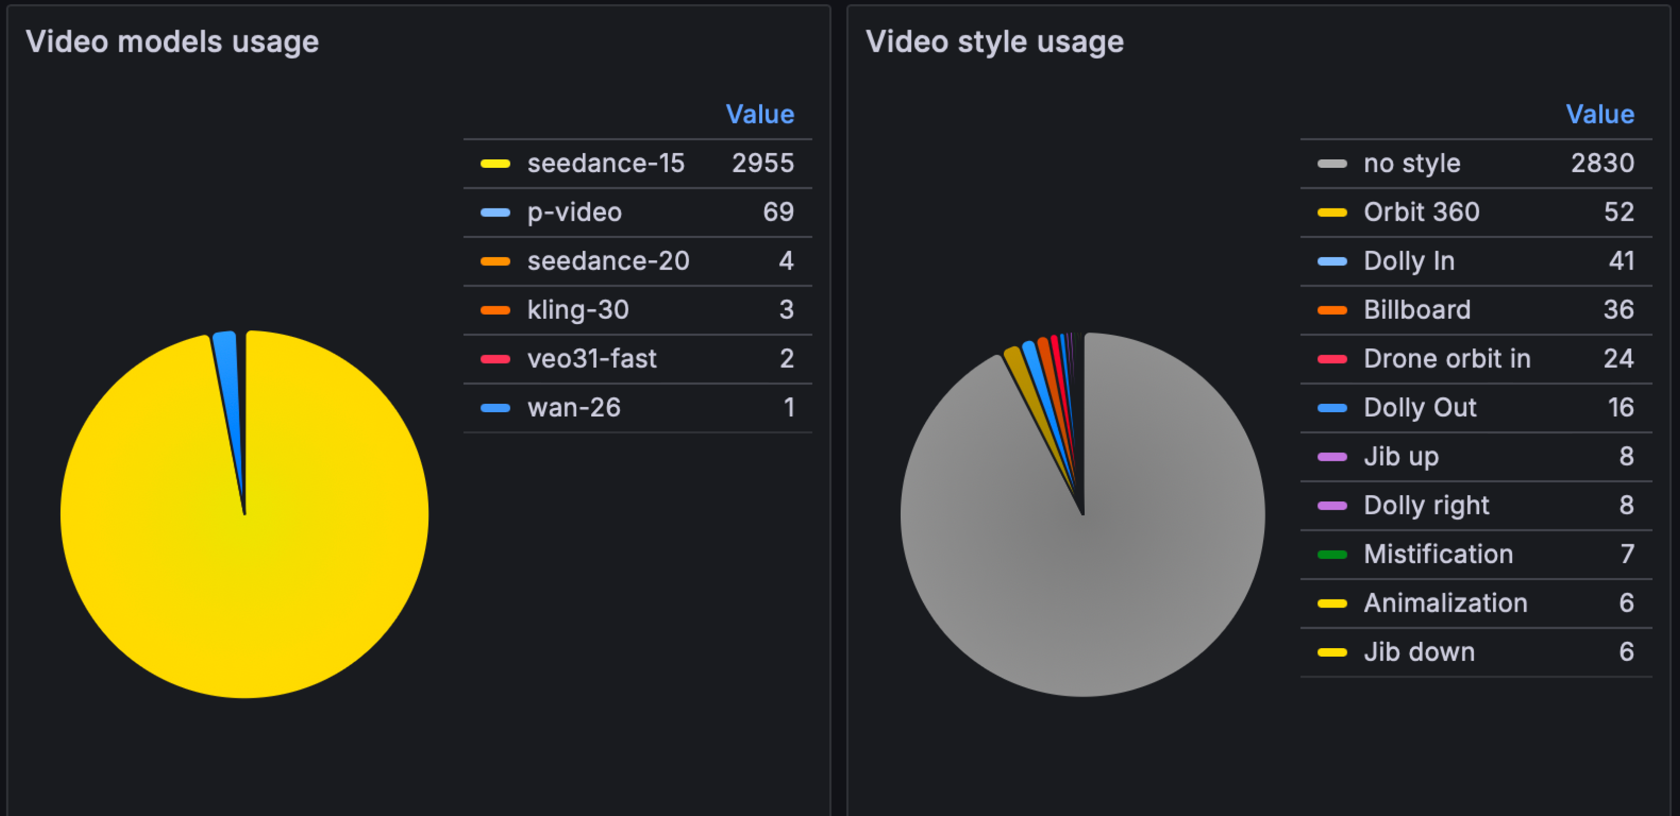Click the dark yellow Orbit 360 pie slice
The height and width of the screenshot is (816, 1680).
pos(1024,381)
